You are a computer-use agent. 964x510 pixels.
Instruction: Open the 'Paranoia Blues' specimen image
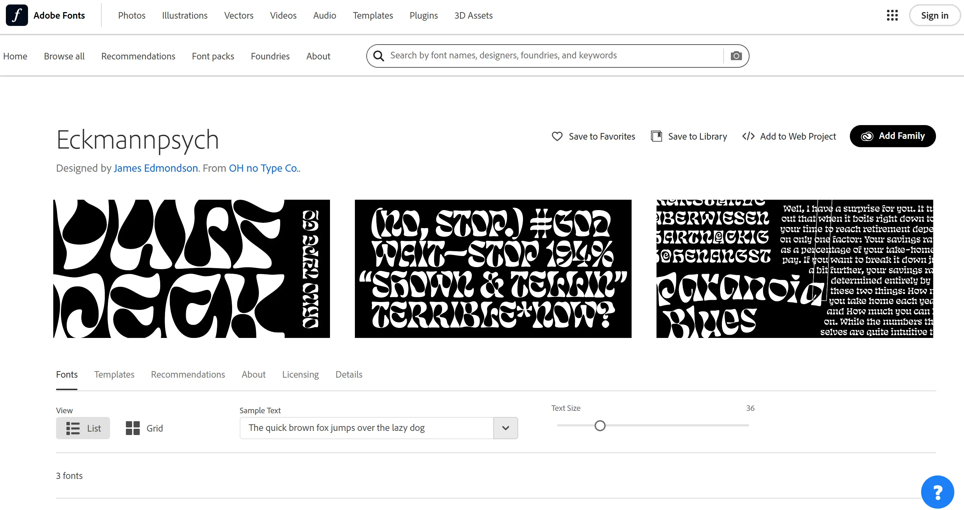pyautogui.click(x=795, y=269)
